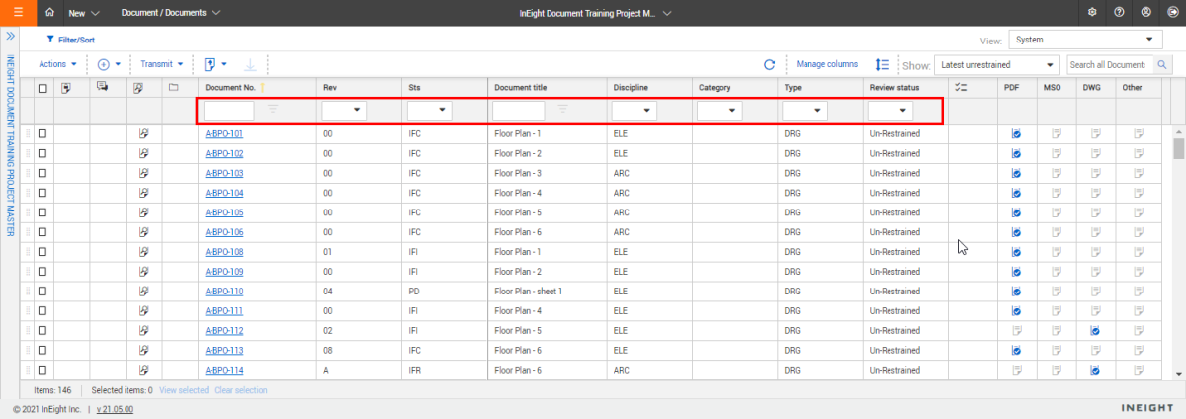Viewport: 1186px width, 419px height.
Task: Expand the Discipline column filter dropdown
Action: click(x=633, y=111)
